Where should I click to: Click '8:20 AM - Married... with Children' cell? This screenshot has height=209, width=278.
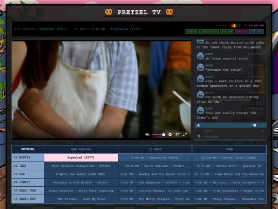[x=229, y=182]
